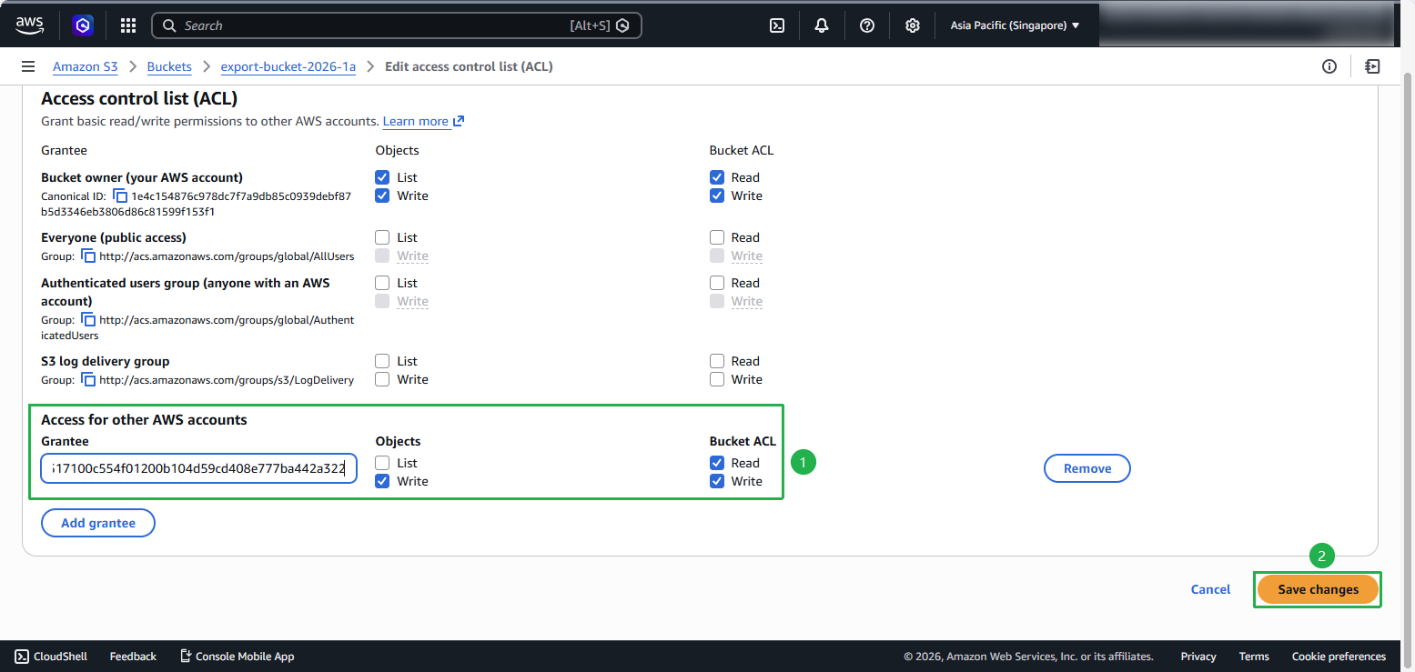The image size is (1415, 672).
Task: Uncheck other AWS accounts grantee Objects Write
Action: point(382,481)
